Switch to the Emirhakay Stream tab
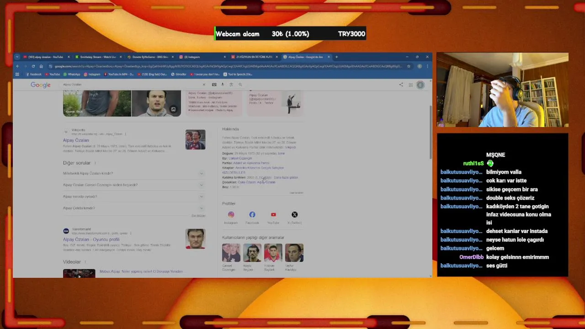The width and height of the screenshot is (585, 329). [x=98, y=57]
